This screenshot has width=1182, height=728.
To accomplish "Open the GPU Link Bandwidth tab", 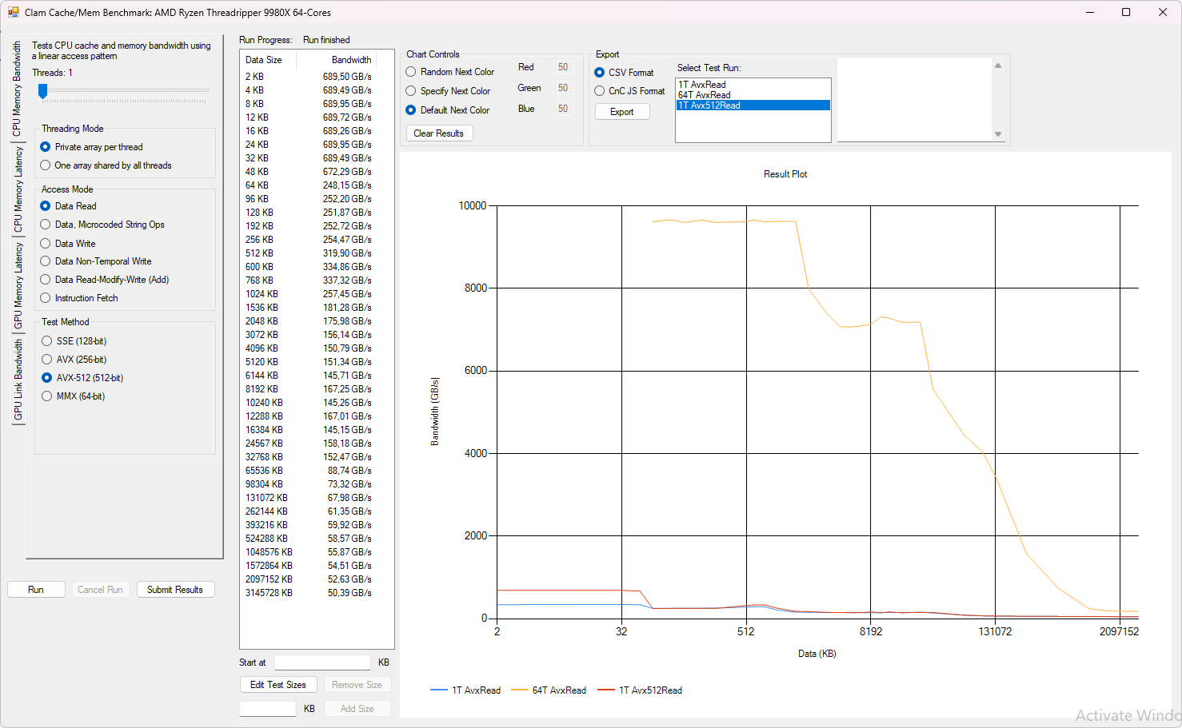I will click(x=17, y=380).
